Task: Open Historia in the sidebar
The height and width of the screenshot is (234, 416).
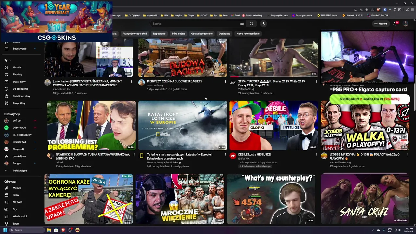Action: (17, 67)
